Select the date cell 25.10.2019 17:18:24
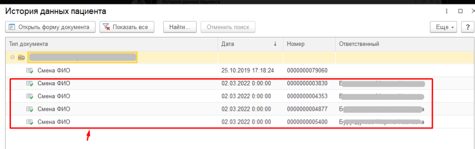Screen dimensions: 475x149 [248, 71]
